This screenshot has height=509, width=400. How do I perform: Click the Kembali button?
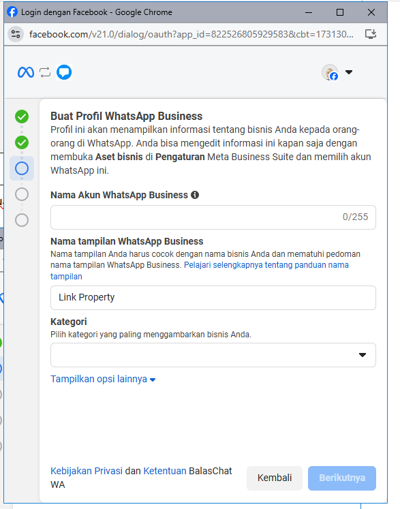pyautogui.click(x=275, y=478)
